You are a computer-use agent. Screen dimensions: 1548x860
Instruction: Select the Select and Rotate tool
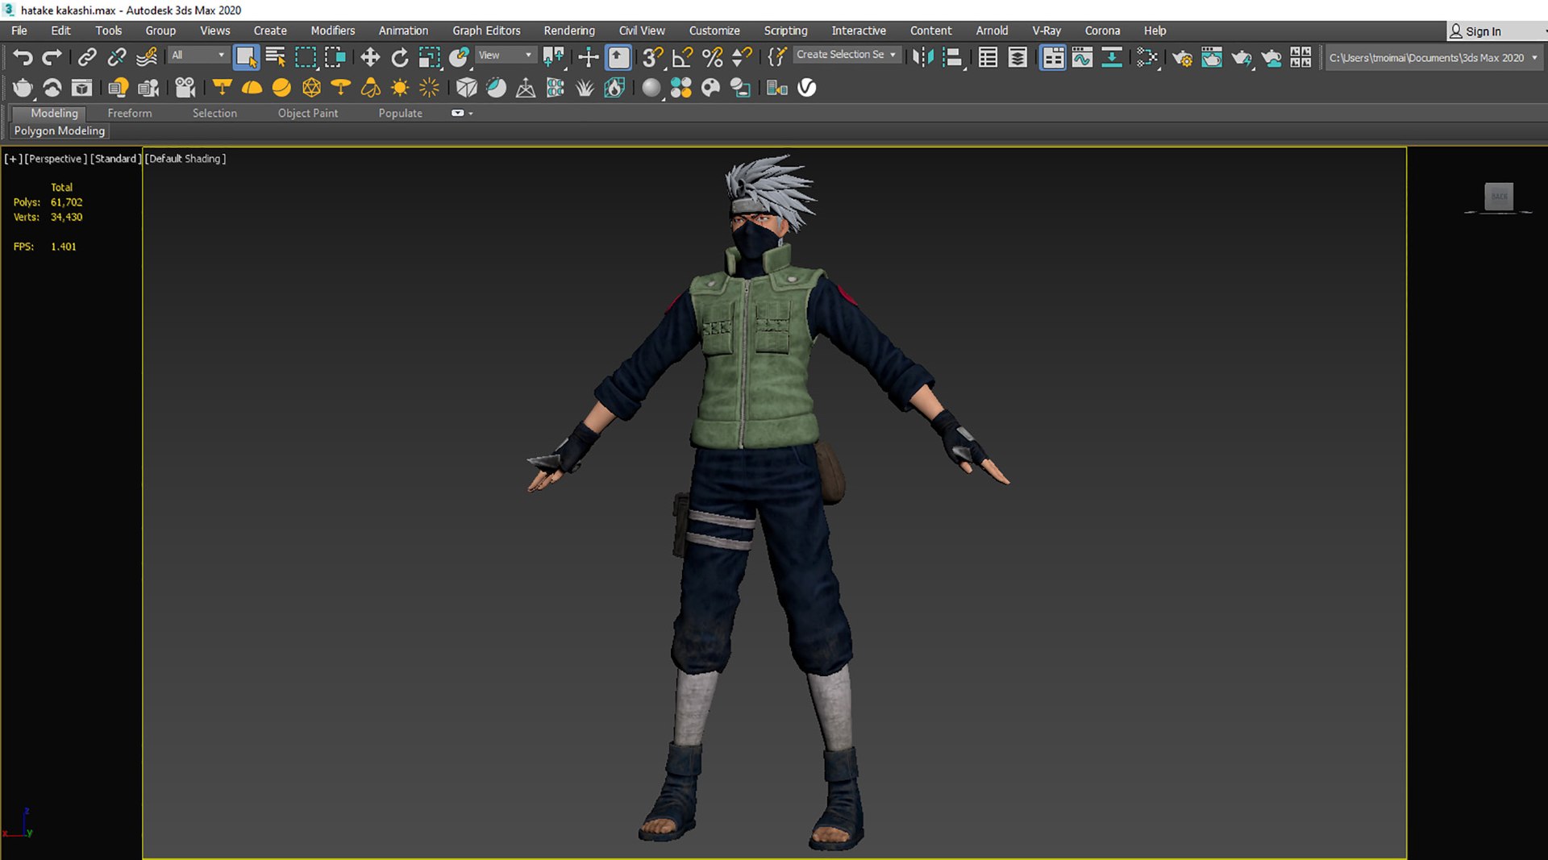coord(400,57)
